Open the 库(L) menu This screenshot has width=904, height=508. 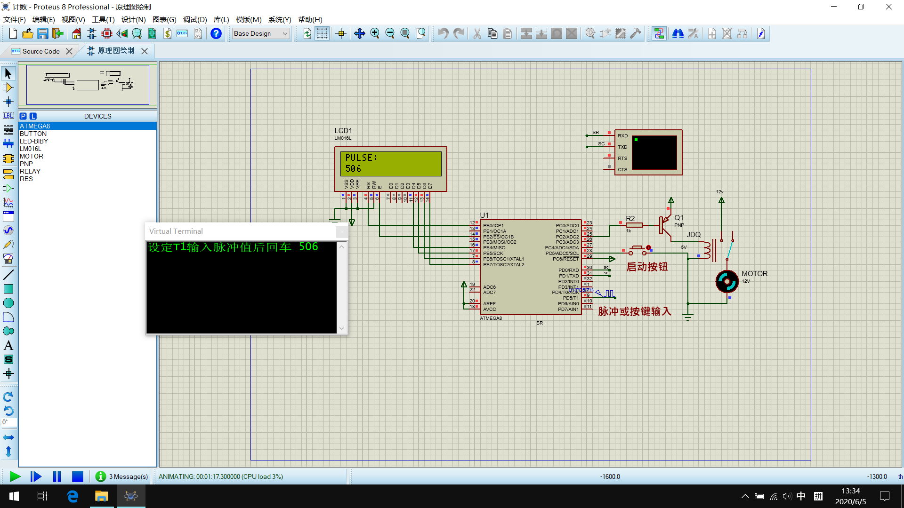tap(221, 19)
